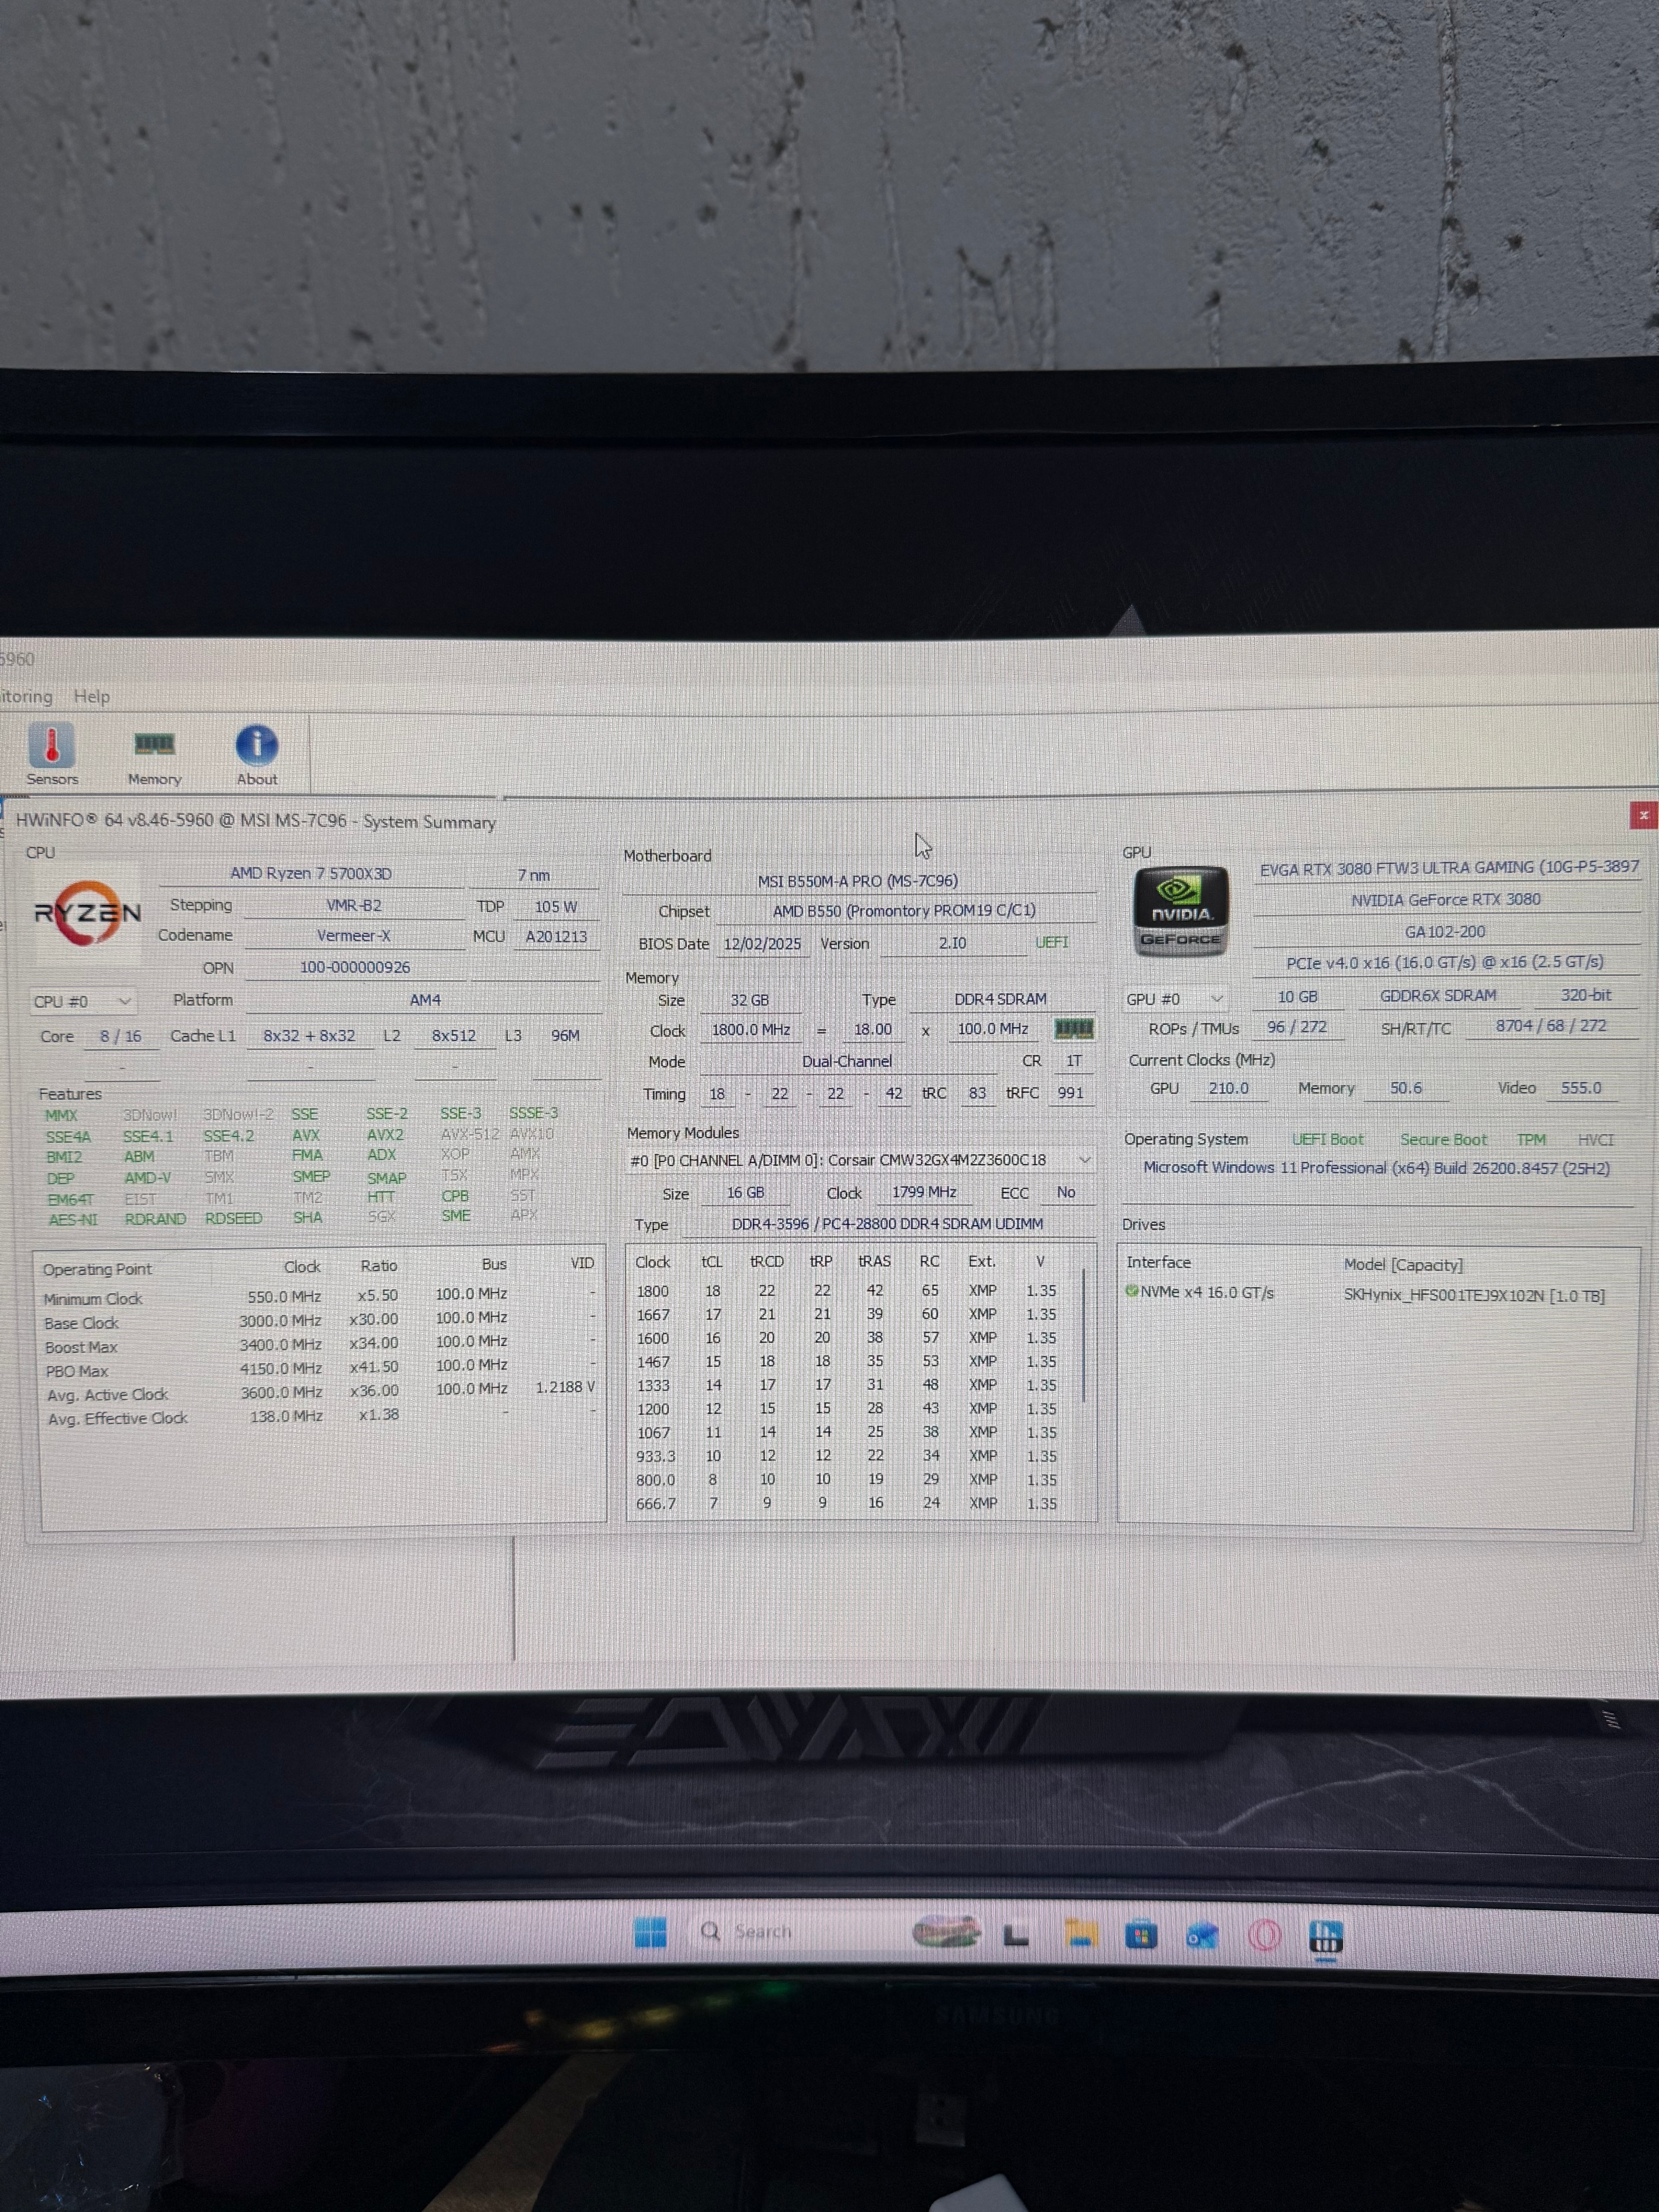Click the GA102-200 GPU codename field
Screen dimensions: 1659x2212
click(x=1445, y=931)
